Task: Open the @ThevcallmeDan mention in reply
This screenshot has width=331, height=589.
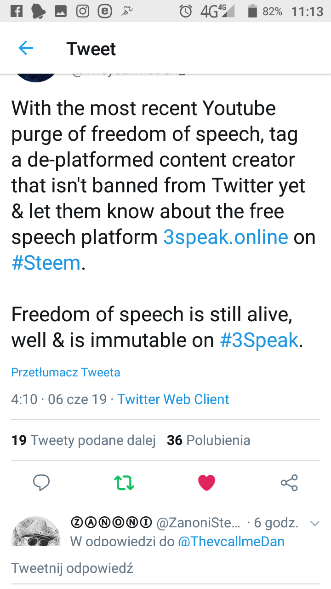Action: pos(231,541)
